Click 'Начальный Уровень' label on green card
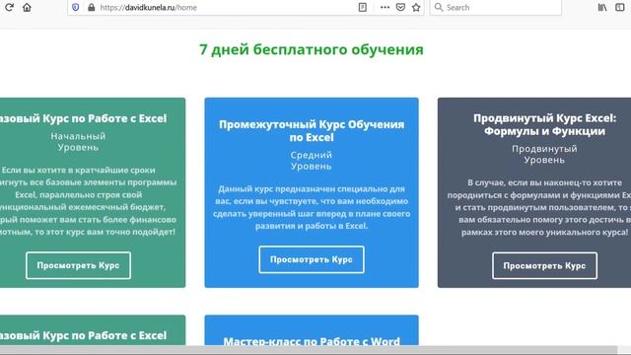 pyautogui.click(x=78, y=142)
